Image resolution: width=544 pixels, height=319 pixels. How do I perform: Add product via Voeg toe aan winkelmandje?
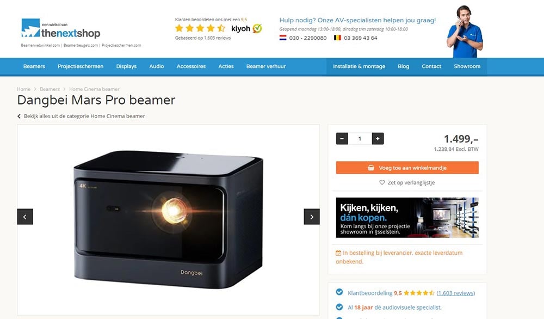point(407,168)
